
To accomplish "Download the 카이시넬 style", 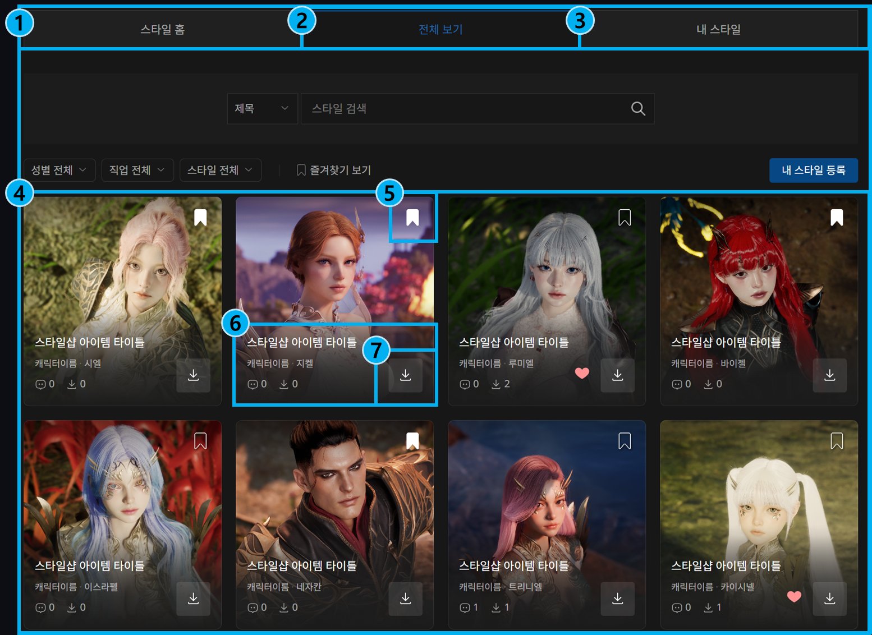I will (x=830, y=599).
